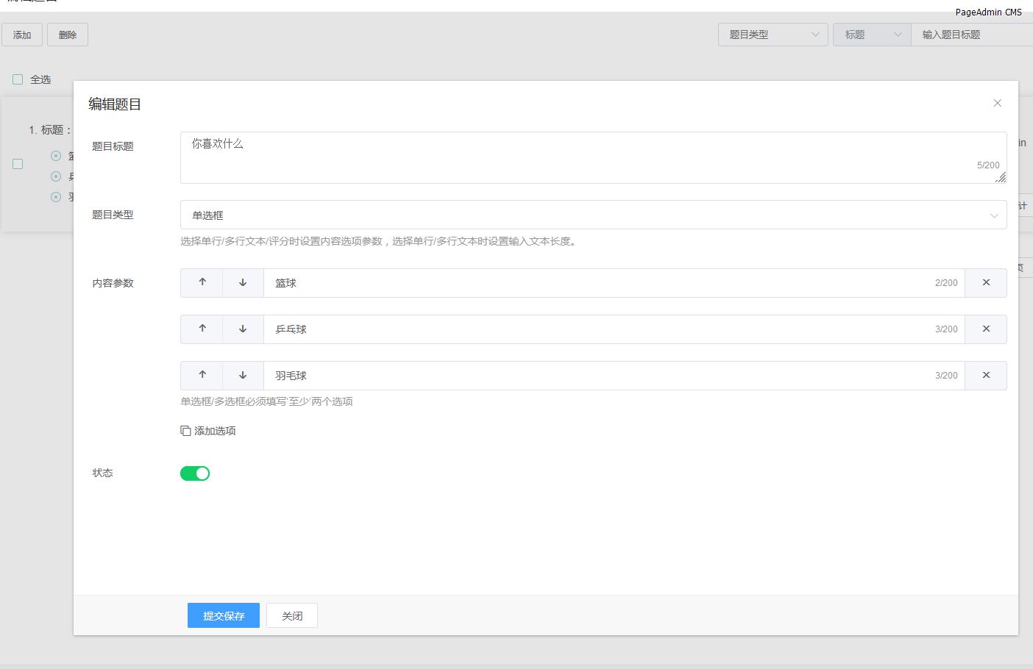Focus the 输入题目标题 search field

point(971,35)
